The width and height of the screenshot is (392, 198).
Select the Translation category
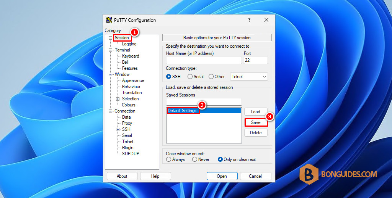click(x=132, y=93)
